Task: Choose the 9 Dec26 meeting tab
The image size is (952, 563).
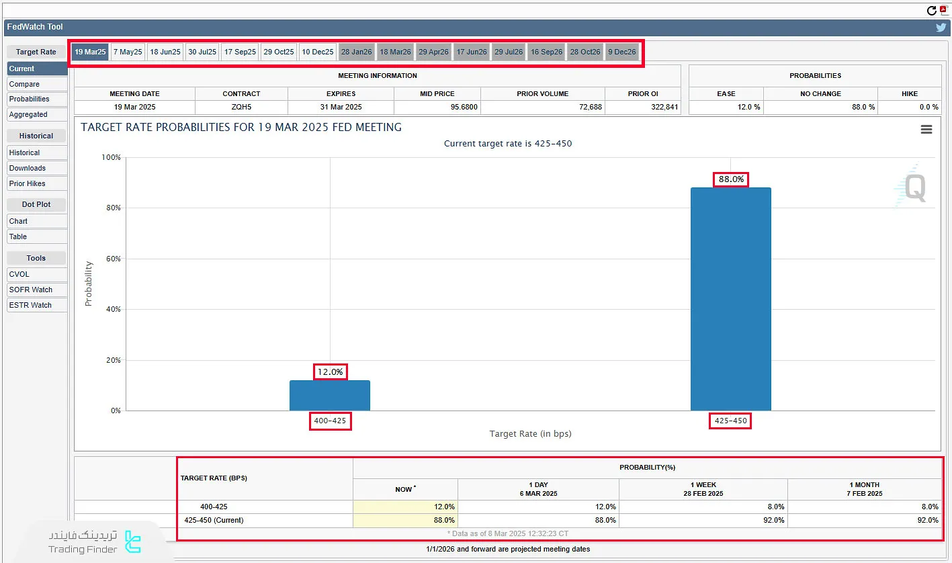Action: (x=621, y=52)
